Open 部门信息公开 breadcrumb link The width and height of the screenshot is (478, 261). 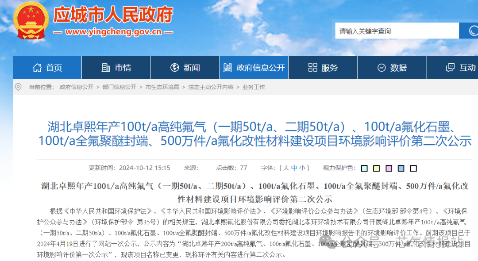[x=119, y=87]
